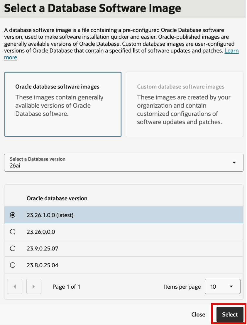Screen dimensions: 247x325
Task: Click the Oracle database version column header
Action: tap(57, 198)
